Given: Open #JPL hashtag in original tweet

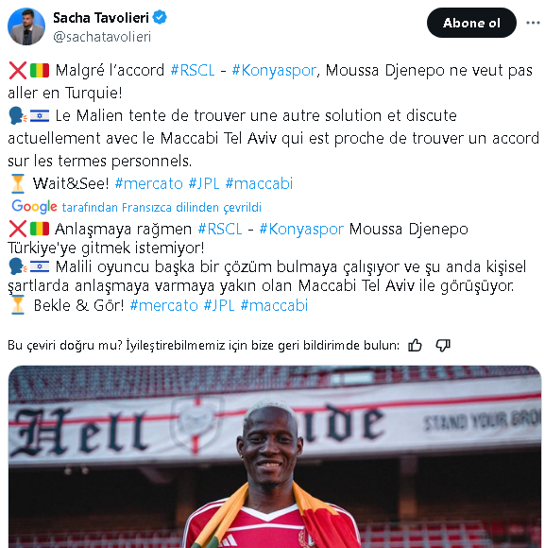Looking at the screenshot, I should click(x=204, y=183).
